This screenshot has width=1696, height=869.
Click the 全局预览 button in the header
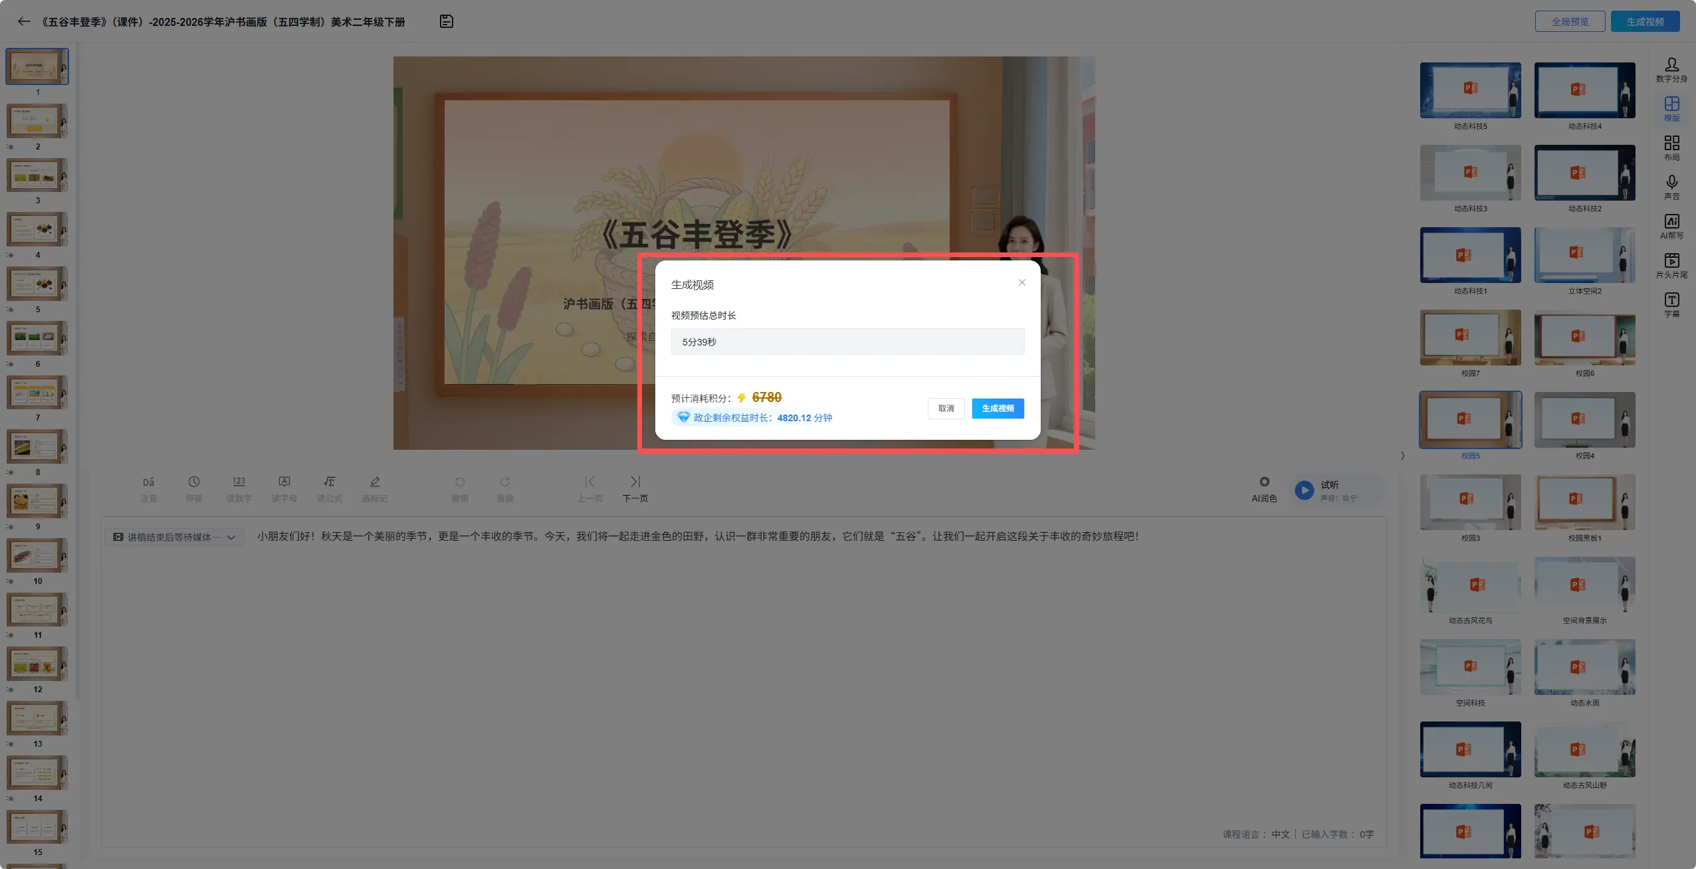[x=1570, y=21]
